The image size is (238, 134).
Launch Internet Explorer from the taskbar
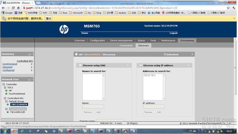[22, 131]
